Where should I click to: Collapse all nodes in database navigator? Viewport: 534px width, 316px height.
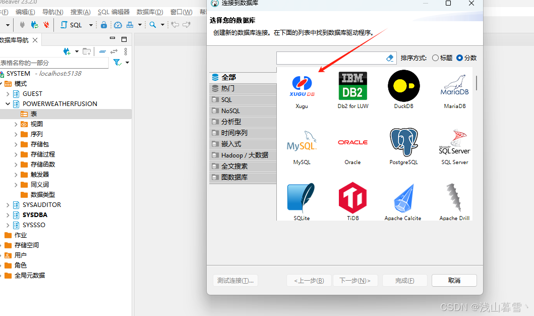(x=102, y=51)
